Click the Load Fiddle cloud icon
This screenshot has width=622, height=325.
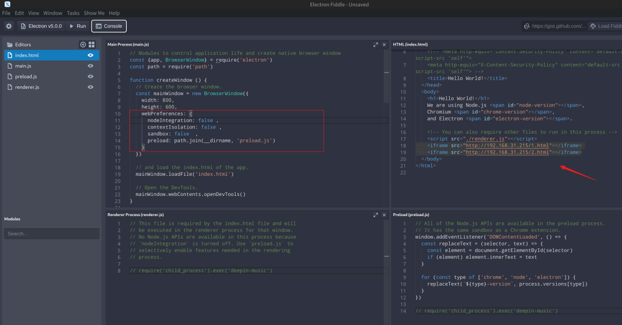click(593, 26)
